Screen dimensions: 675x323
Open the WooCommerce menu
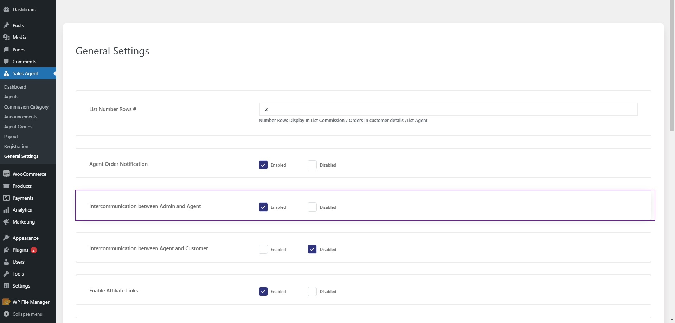point(28,174)
